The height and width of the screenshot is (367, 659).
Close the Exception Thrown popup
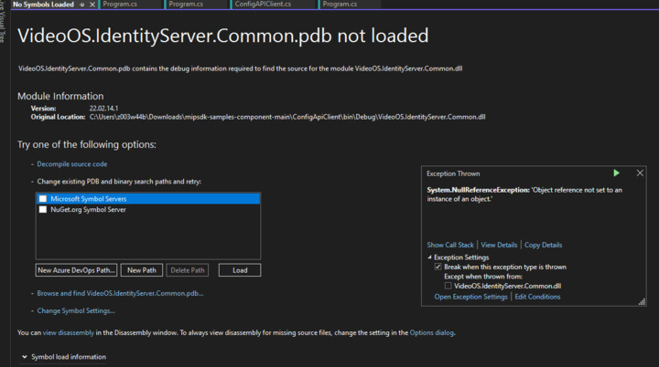[640, 173]
